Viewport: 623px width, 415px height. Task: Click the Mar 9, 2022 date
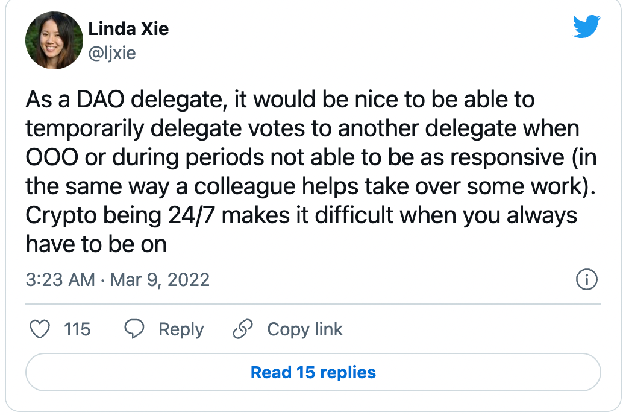160,280
